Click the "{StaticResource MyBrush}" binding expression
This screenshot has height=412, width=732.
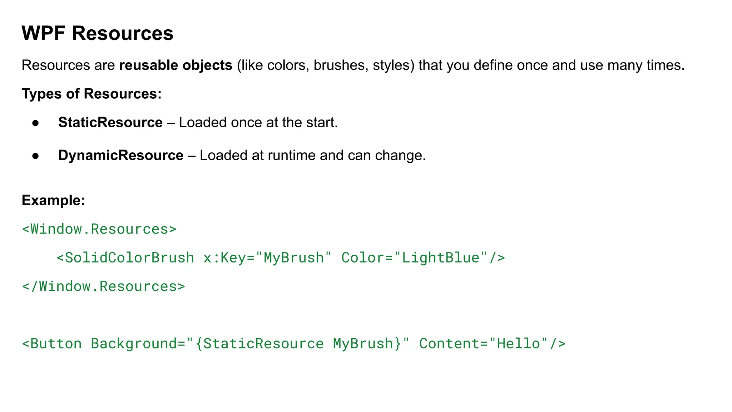[298, 344]
